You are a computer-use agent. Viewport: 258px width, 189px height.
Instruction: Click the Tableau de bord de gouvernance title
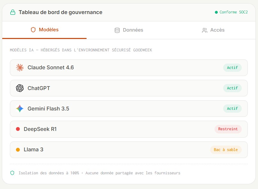pos(61,12)
